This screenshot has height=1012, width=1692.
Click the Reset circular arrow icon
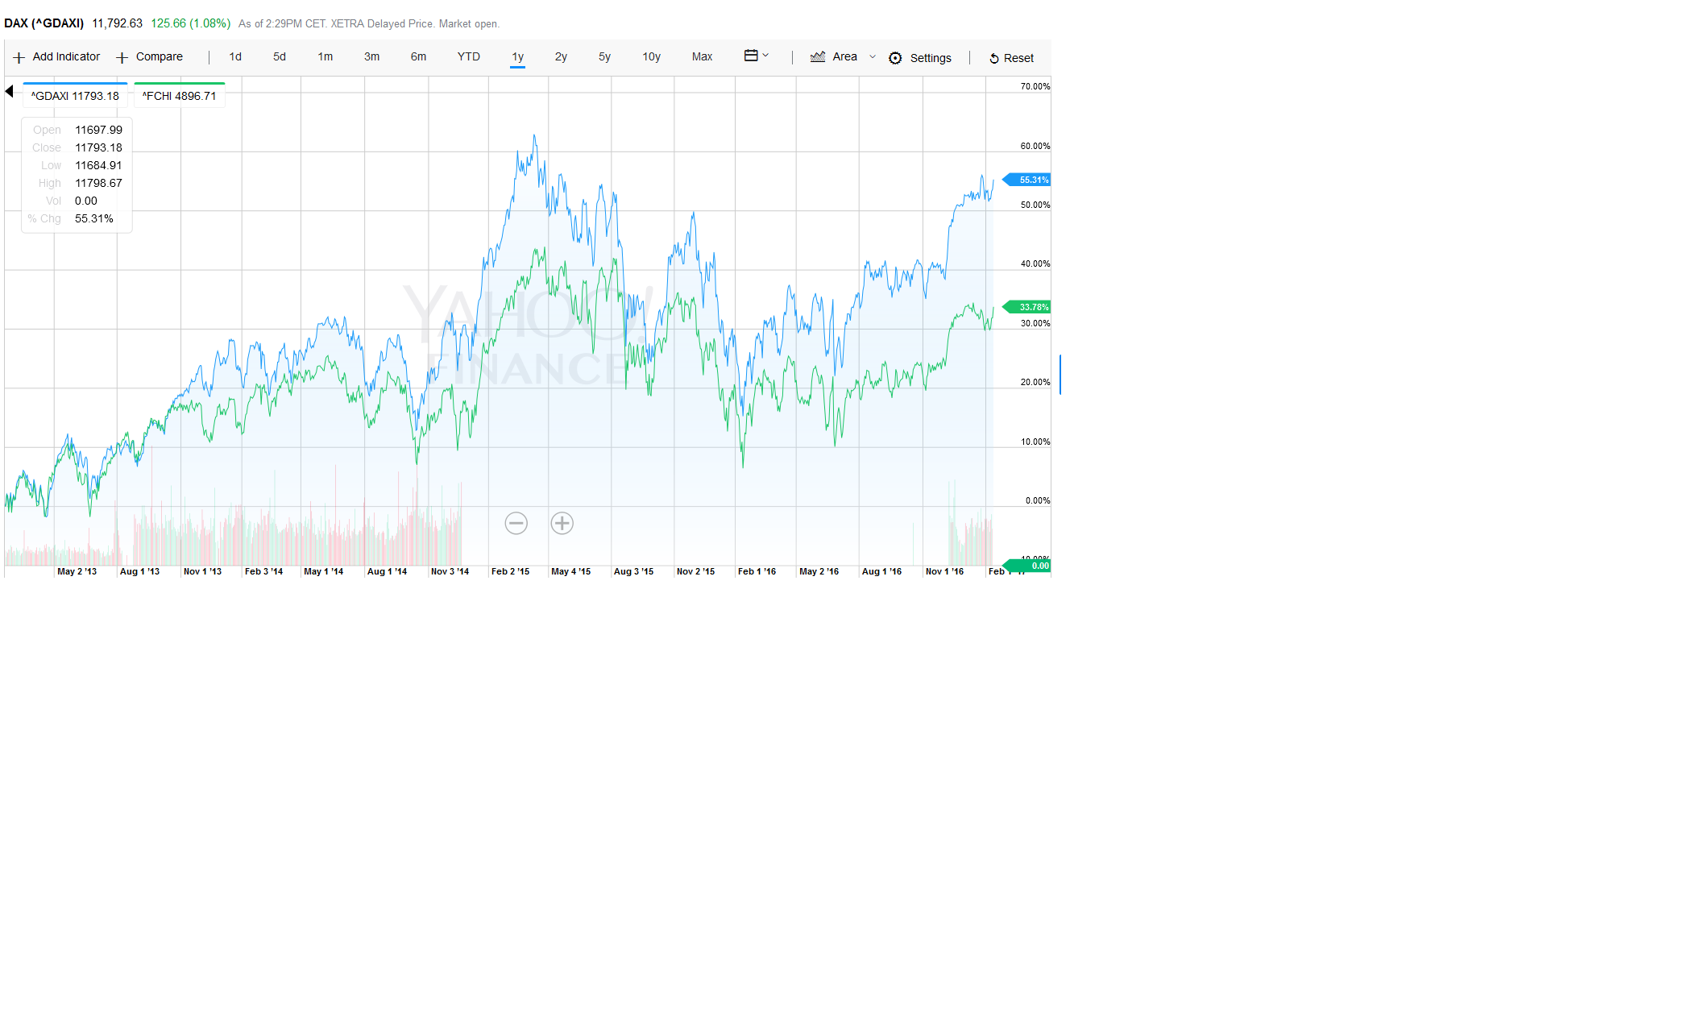coord(993,58)
